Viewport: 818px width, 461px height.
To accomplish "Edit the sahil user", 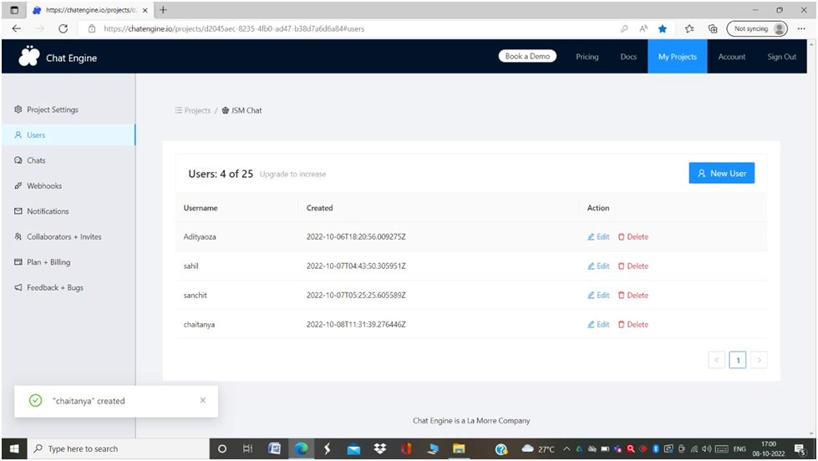I will pyautogui.click(x=598, y=266).
